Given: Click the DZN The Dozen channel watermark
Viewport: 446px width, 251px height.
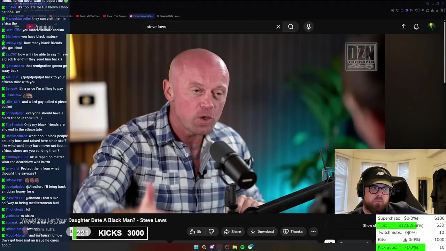Looking at the screenshot, I should (361, 56).
